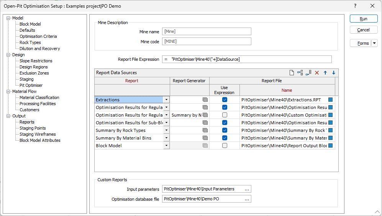This screenshot has width=382, height=216.
Task: Move row down with the blue down arrow
Action: coord(334,73)
